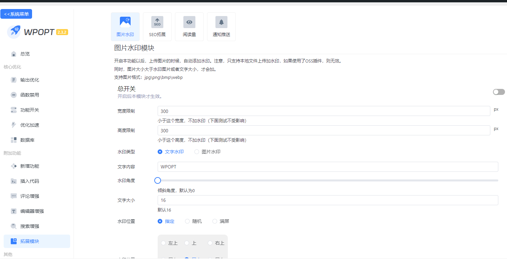
Task: Open 搜索增强 magnifier icon in sidebar
Action: [x=14, y=226]
